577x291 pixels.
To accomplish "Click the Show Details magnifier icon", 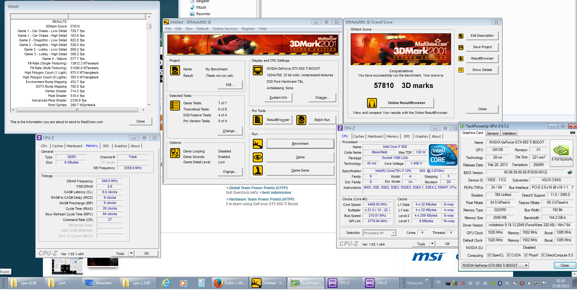I will (x=461, y=70).
